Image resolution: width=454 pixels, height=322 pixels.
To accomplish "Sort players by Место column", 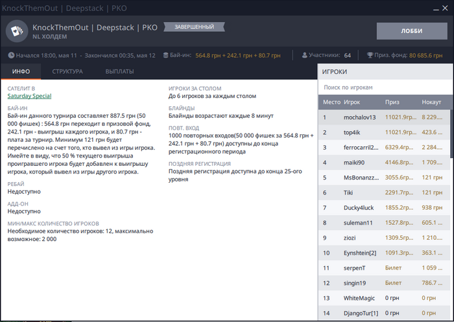I will point(331,102).
